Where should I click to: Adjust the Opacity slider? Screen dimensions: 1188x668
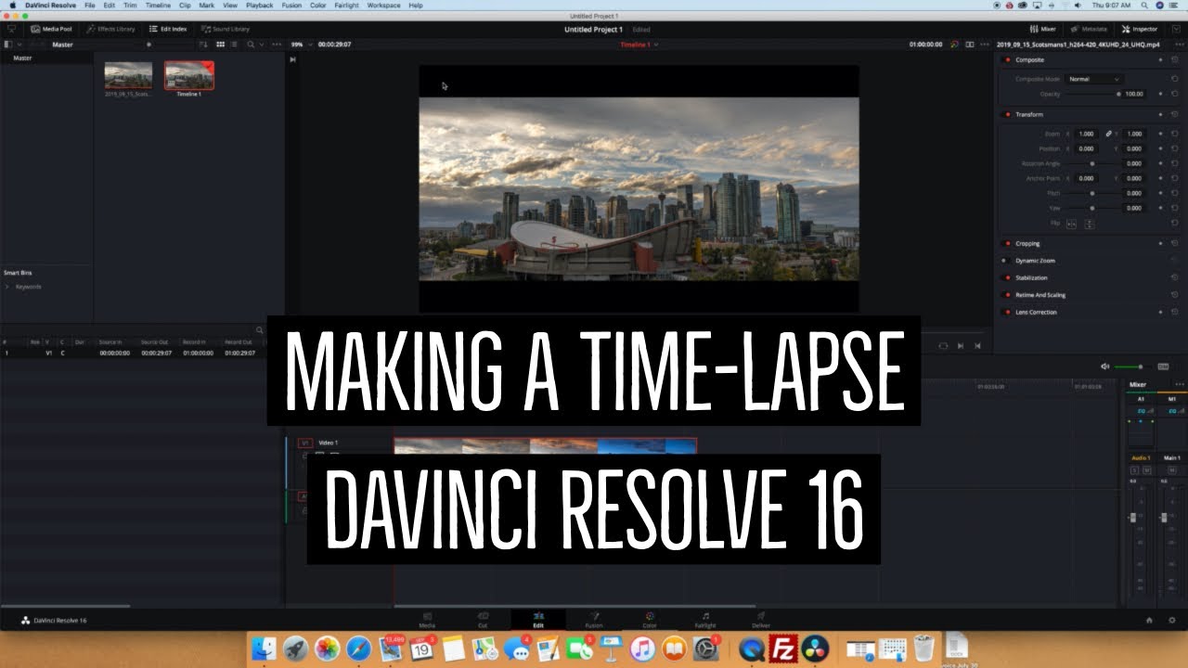[1091, 95]
